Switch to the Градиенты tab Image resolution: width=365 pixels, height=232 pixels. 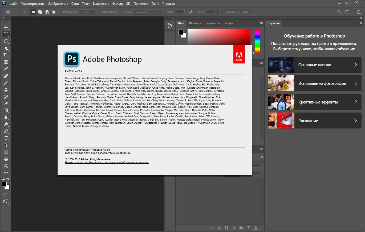point(213,23)
